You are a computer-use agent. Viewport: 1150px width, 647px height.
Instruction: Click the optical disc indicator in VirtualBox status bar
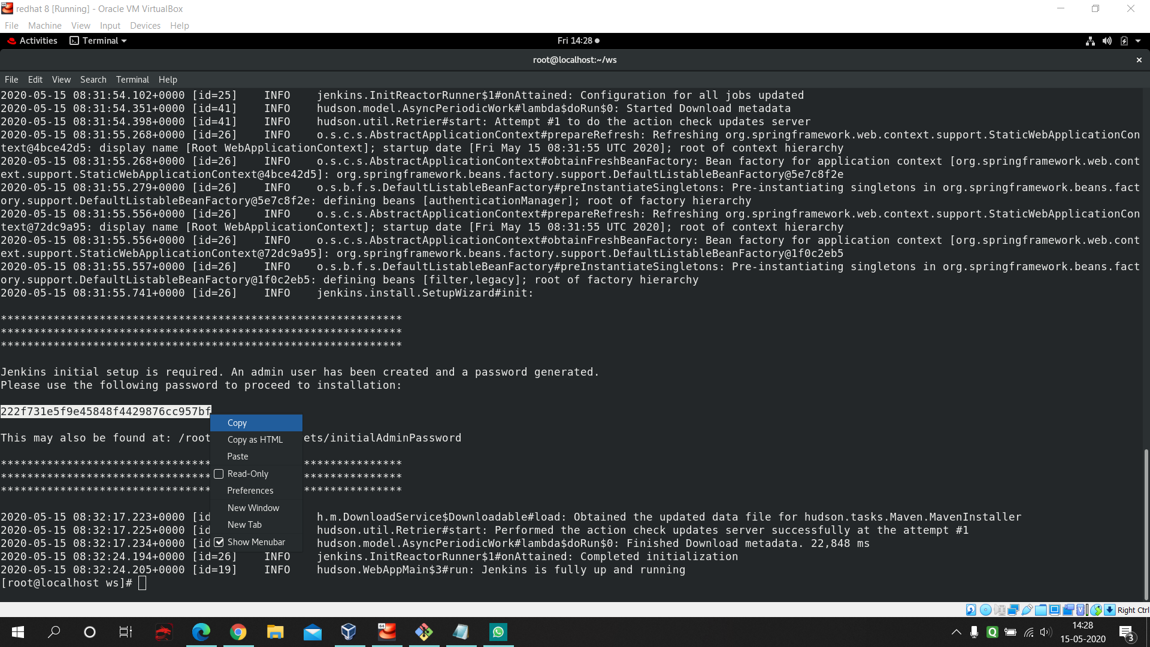[x=985, y=610]
